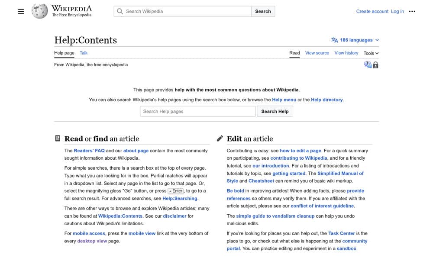
Task: Click the book icon beside Read or find
Action: [x=58, y=139]
